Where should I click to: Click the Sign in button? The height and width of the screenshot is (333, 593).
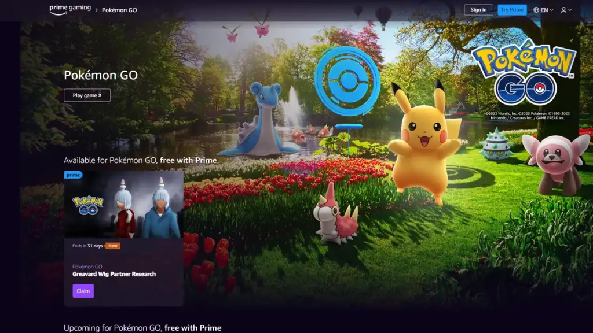click(x=478, y=10)
